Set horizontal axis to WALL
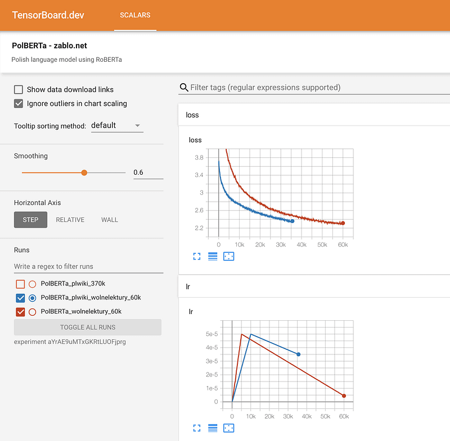The width and height of the screenshot is (450, 441). 110,220
